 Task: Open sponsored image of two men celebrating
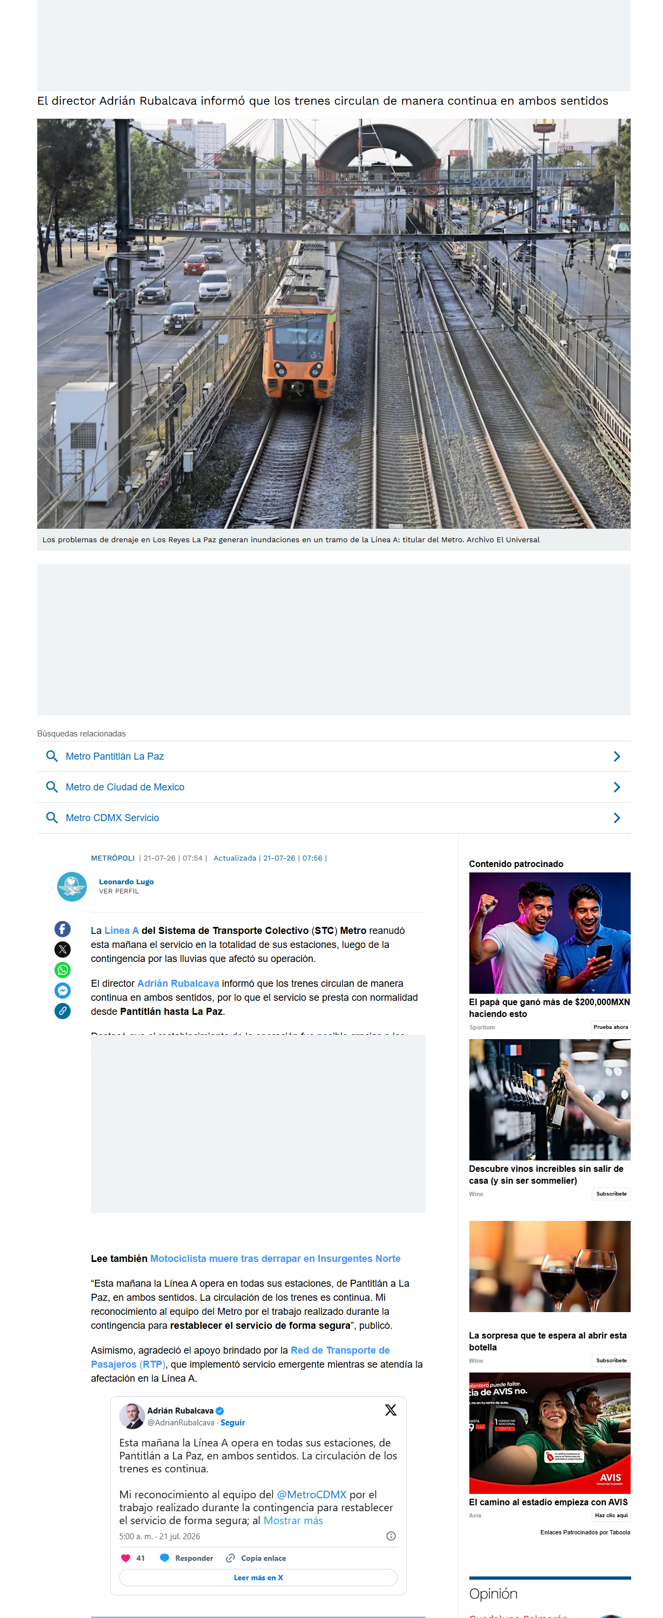[549, 933]
